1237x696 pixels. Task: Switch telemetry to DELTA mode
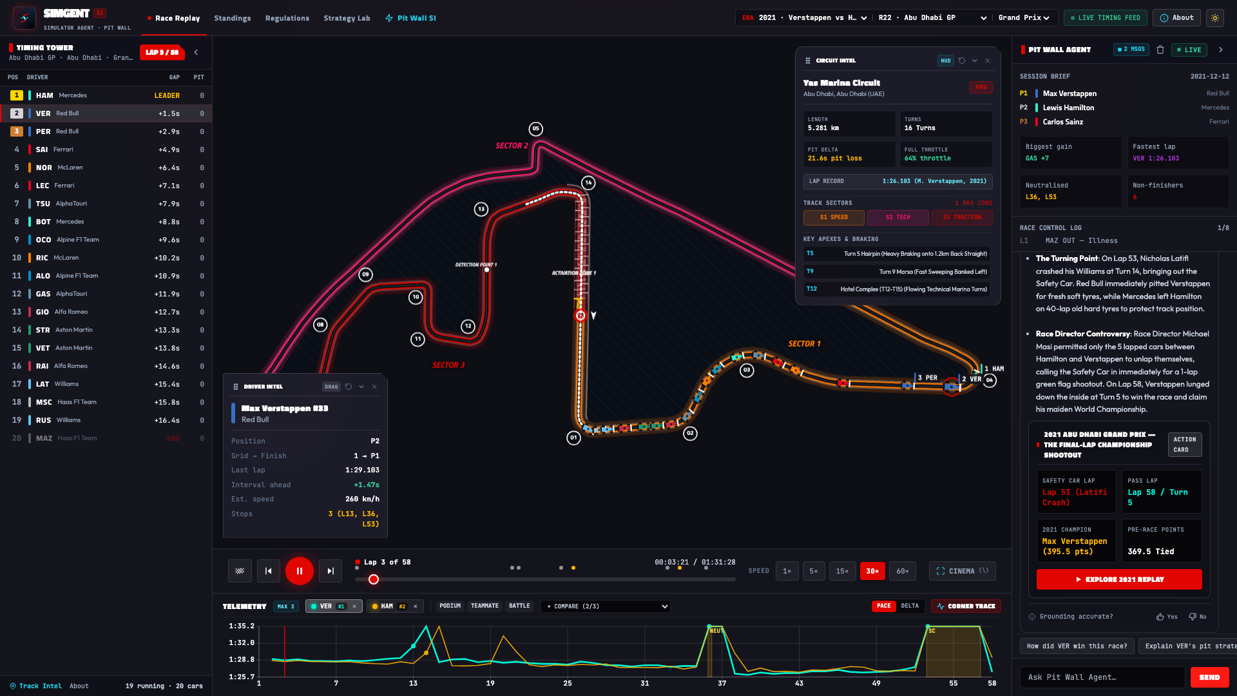[x=910, y=606]
